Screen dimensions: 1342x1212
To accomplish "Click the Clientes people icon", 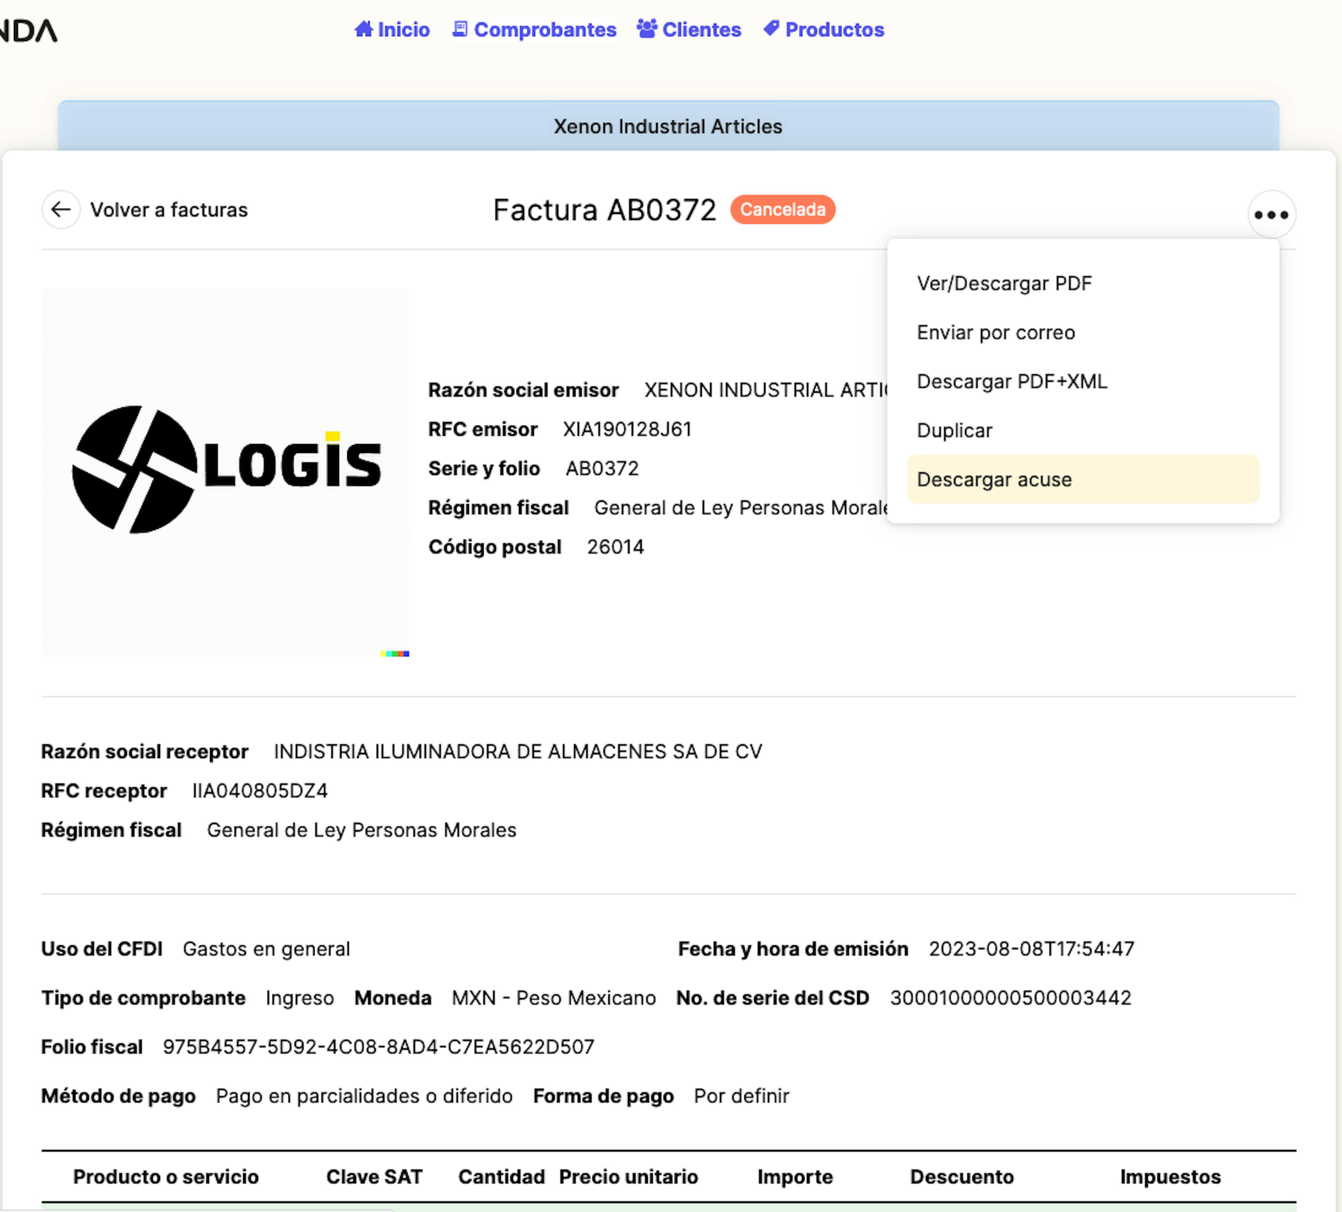I will tap(647, 29).
